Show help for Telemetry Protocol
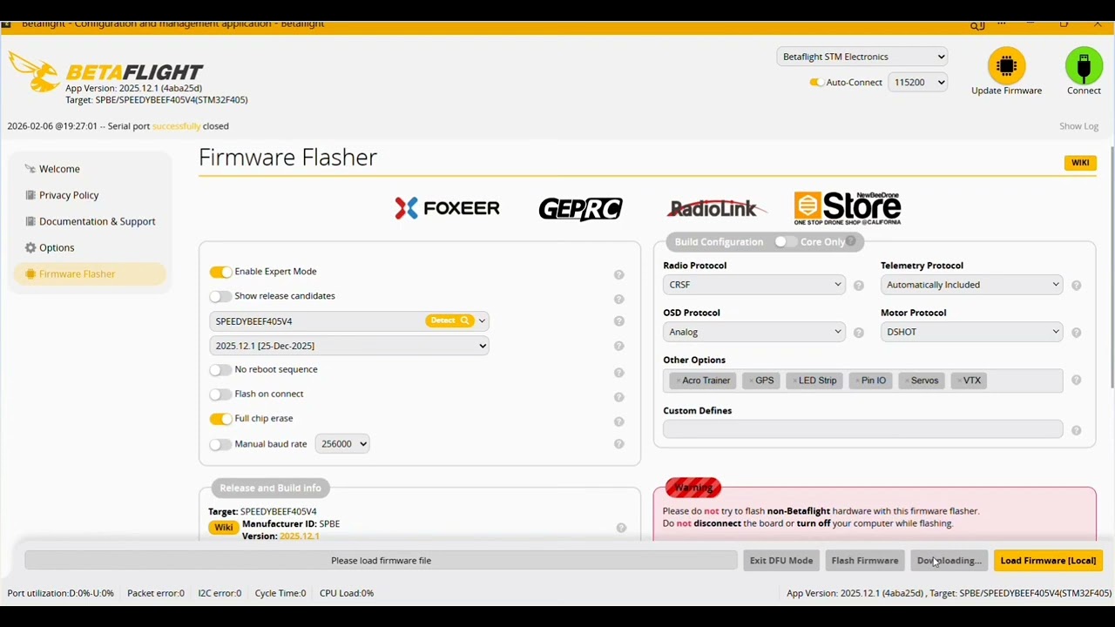Viewport: 1115px width, 627px height. pyautogui.click(x=1077, y=286)
